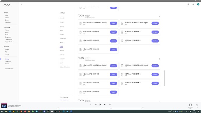This screenshot has height=113, width=201.
Task: Click speaker icon beside second-group HDMI 4 device
Action: tap(80, 92)
